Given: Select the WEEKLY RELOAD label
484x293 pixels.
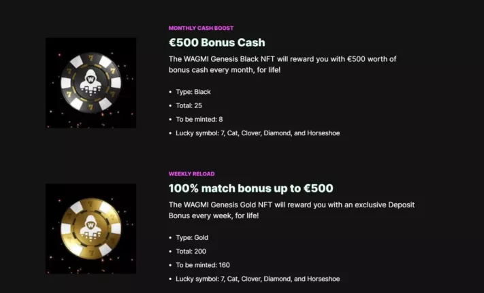Looking at the screenshot, I should pyautogui.click(x=191, y=174).
